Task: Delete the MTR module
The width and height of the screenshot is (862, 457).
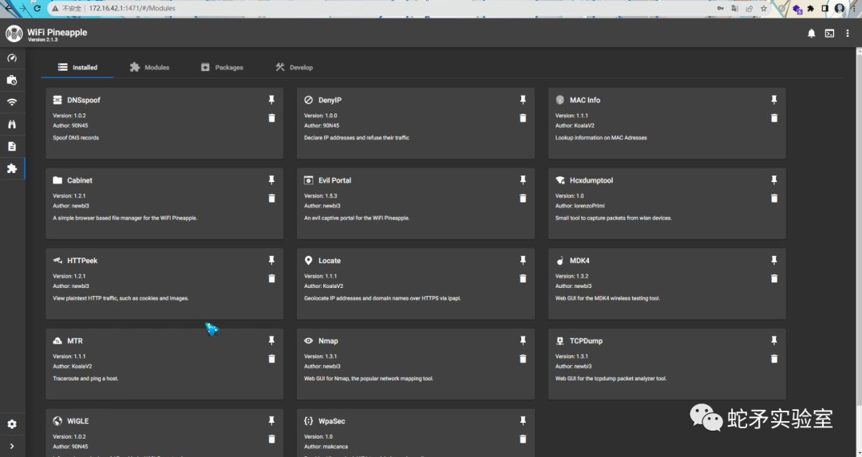Action: (271, 359)
